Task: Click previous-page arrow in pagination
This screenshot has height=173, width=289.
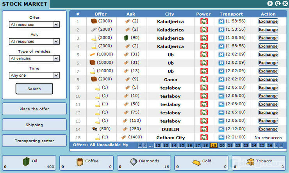Action: click(x=145, y=145)
